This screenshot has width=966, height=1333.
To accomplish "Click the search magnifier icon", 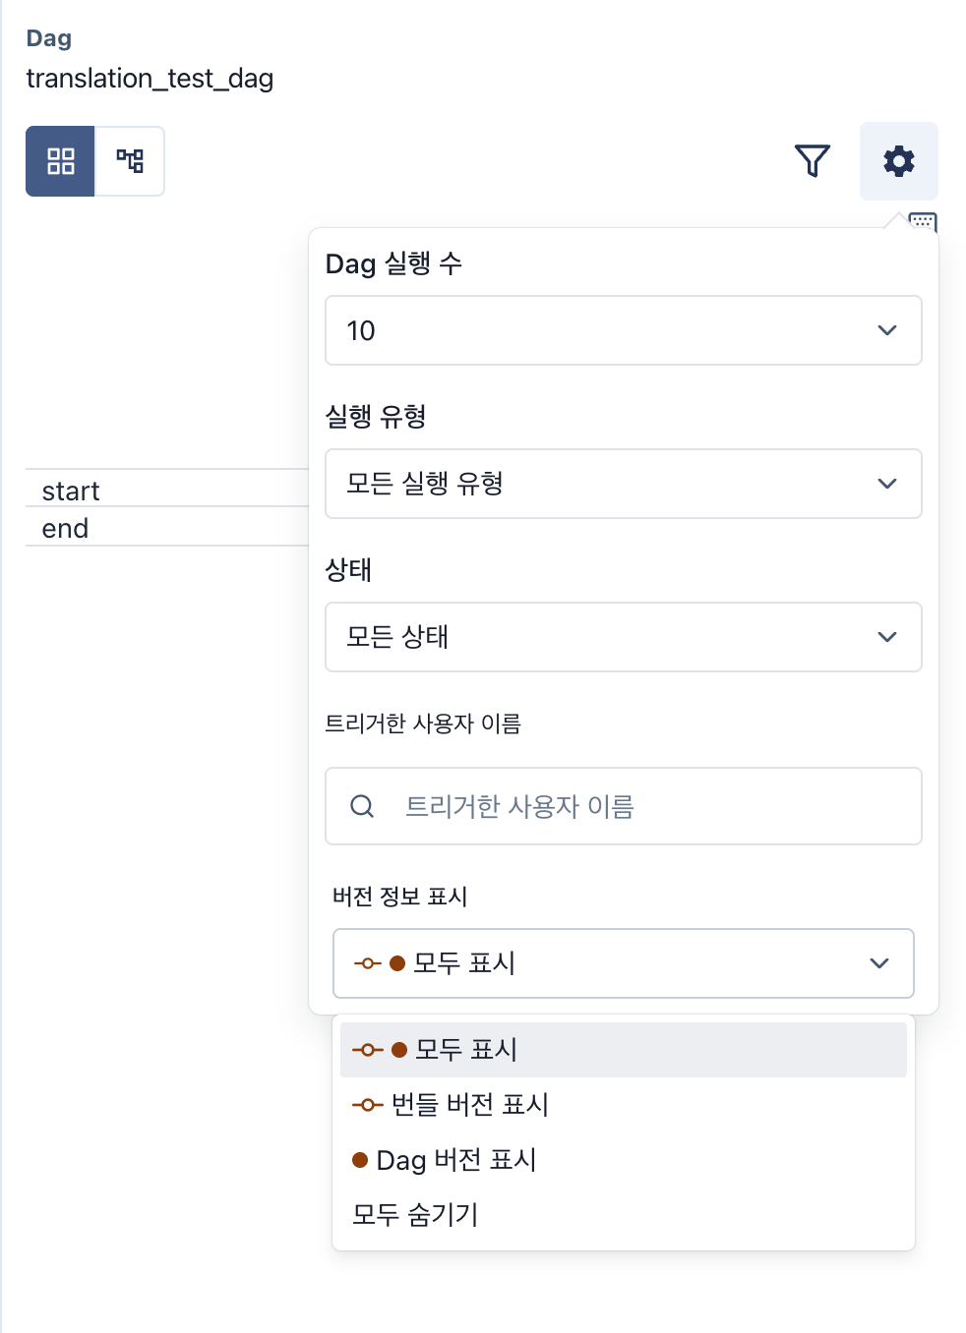I will pos(362,806).
